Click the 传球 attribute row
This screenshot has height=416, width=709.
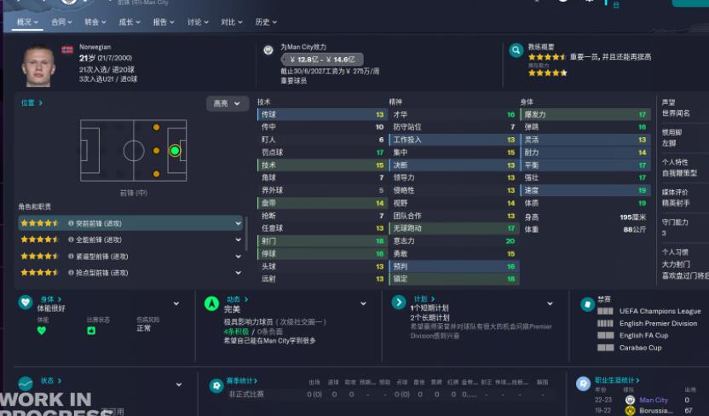point(322,114)
